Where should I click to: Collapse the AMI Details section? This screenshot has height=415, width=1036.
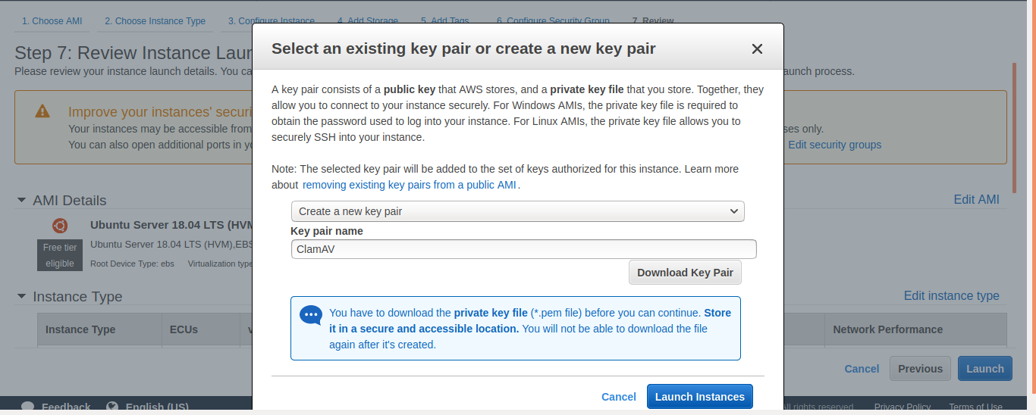(21, 200)
